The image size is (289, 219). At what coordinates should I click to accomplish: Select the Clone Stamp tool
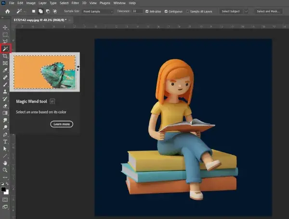[x=5, y=91]
